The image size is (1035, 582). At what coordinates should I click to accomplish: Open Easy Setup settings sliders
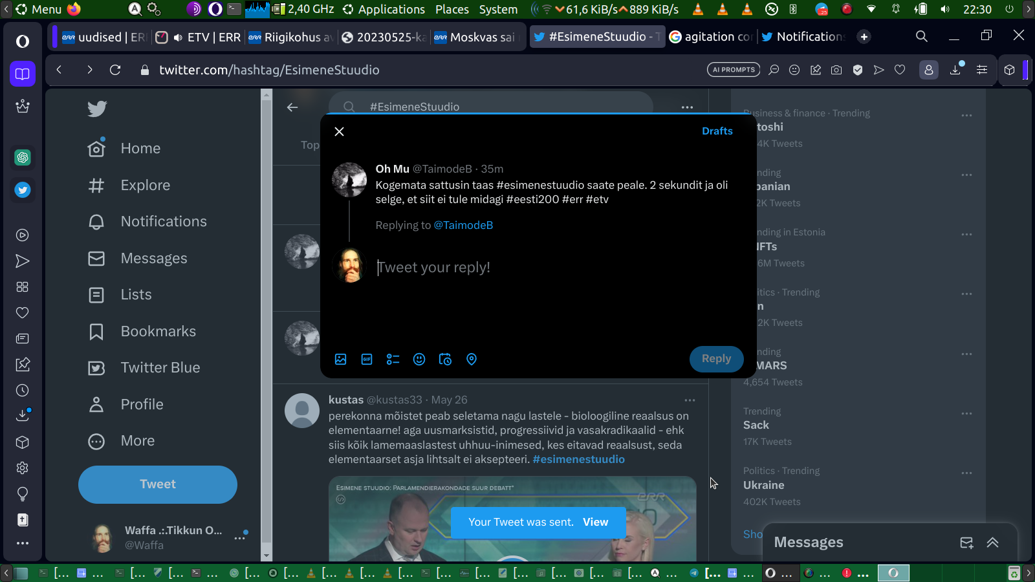point(982,70)
